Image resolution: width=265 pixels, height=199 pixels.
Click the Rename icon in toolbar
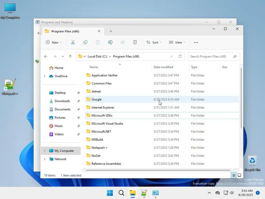point(110,42)
